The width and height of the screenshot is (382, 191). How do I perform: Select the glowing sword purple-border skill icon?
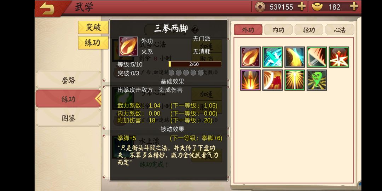click(x=250, y=80)
